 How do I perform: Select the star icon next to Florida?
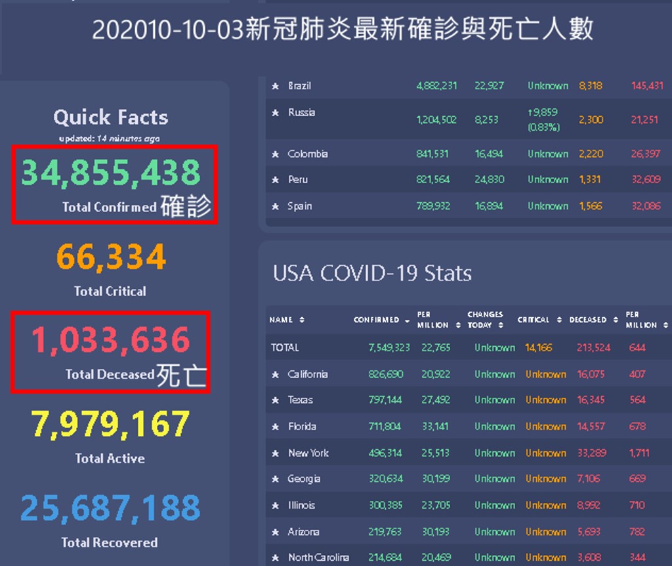click(x=276, y=427)
